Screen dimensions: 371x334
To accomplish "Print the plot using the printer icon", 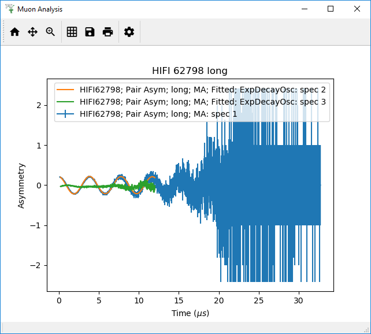I will coord(107,32).
